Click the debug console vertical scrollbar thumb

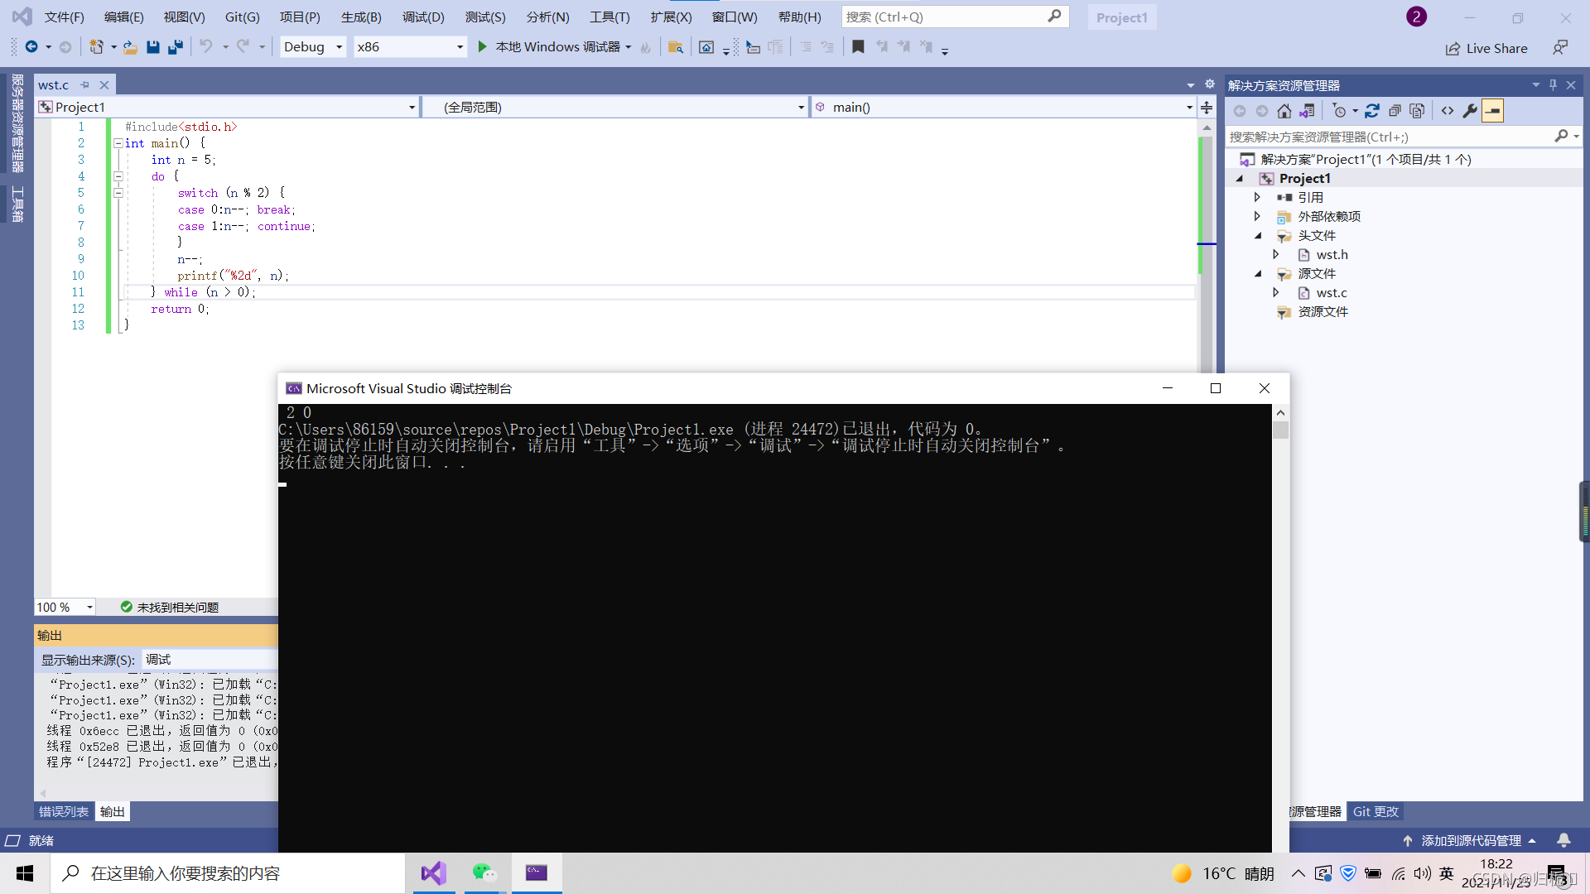[1281, 430]
